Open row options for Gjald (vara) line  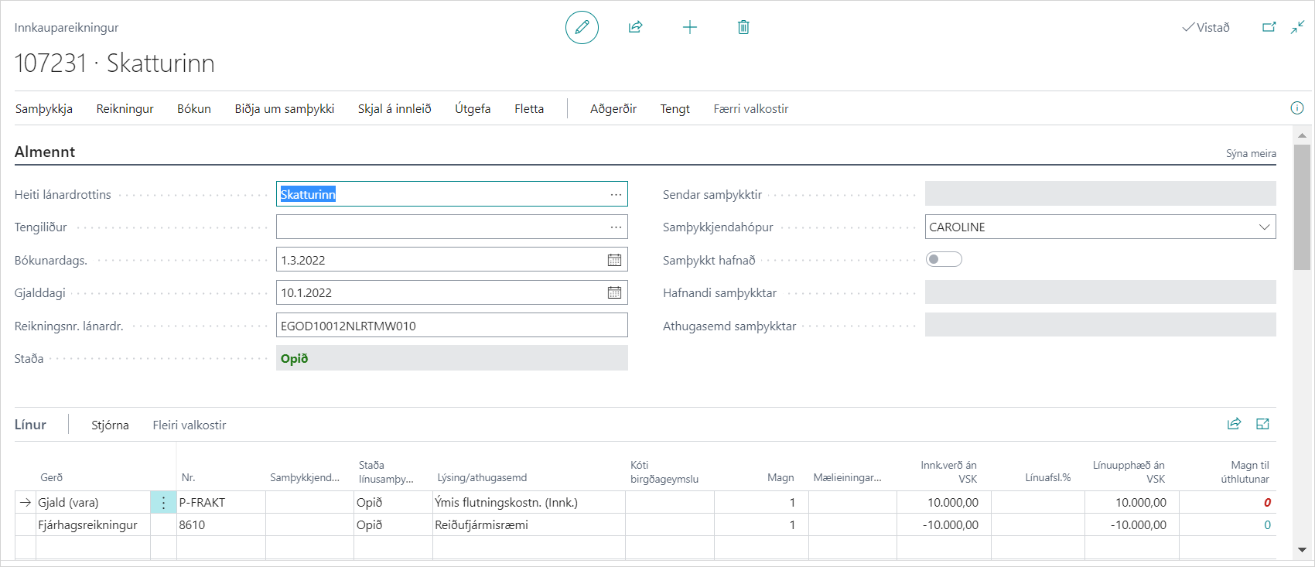[163, 503]
